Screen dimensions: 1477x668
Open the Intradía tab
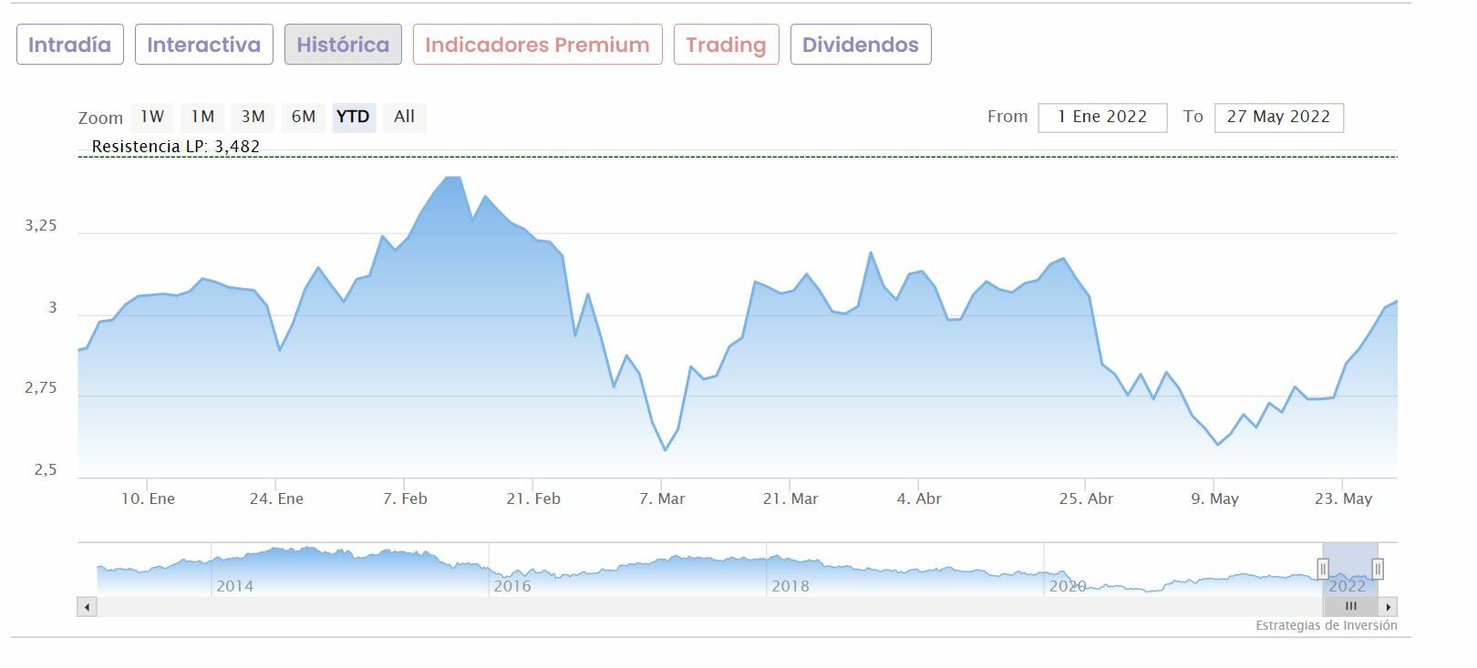coord(69,45)
